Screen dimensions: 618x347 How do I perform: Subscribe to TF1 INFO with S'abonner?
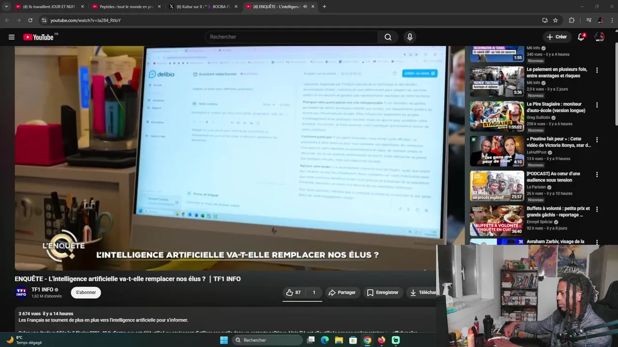click(x=86, y=293)
